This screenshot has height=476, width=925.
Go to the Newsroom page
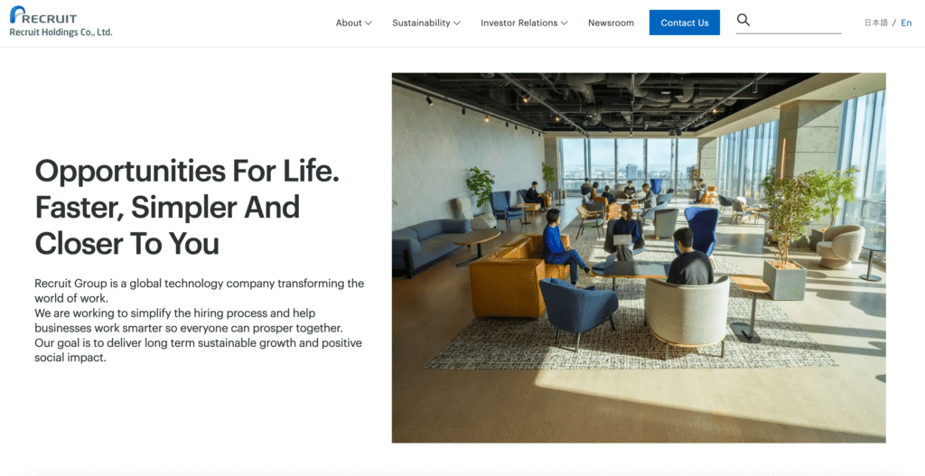pos(611,23)
